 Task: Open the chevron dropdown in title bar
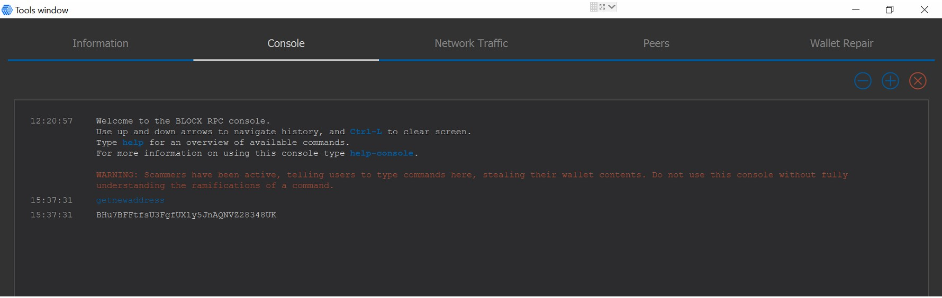pyautogui.click(x=612, y=7)
